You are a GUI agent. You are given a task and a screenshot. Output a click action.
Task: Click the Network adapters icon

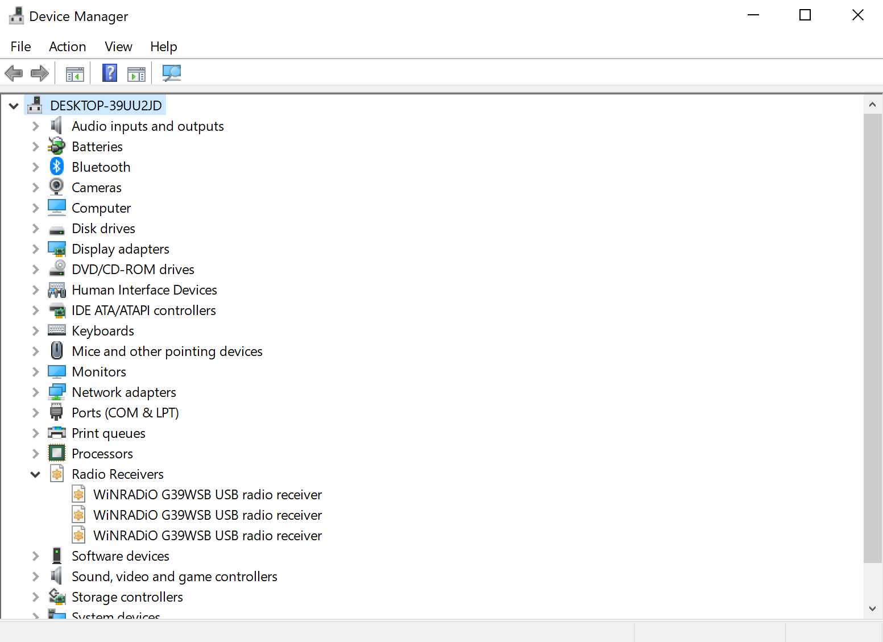coord(57,392)
